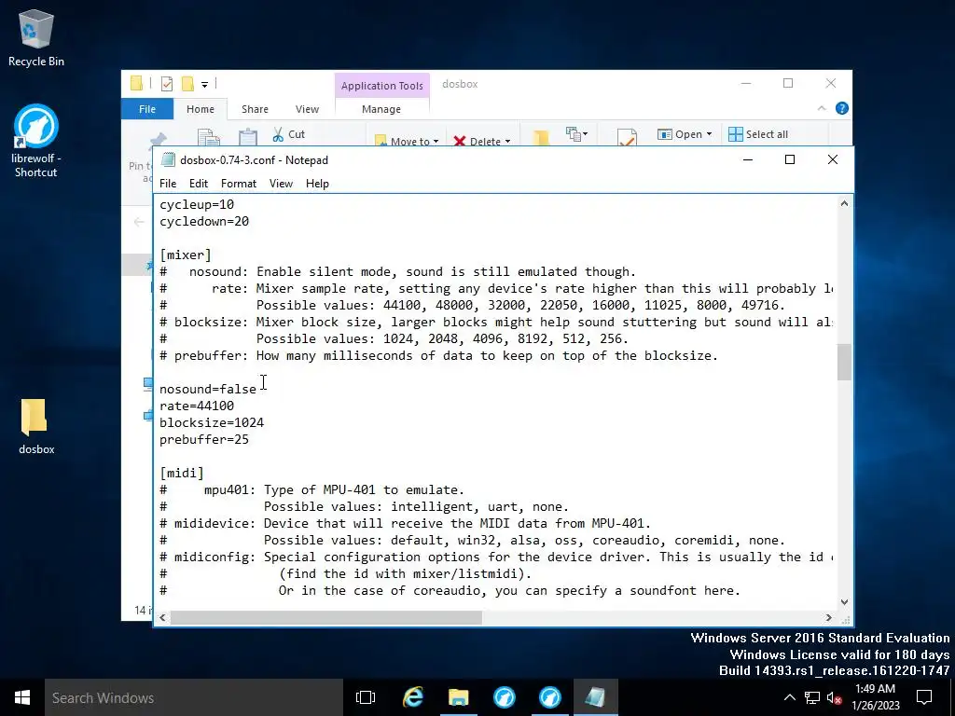
Task: Open the taskbar clock showing 1:49 AM
Action: click(875, 697)
